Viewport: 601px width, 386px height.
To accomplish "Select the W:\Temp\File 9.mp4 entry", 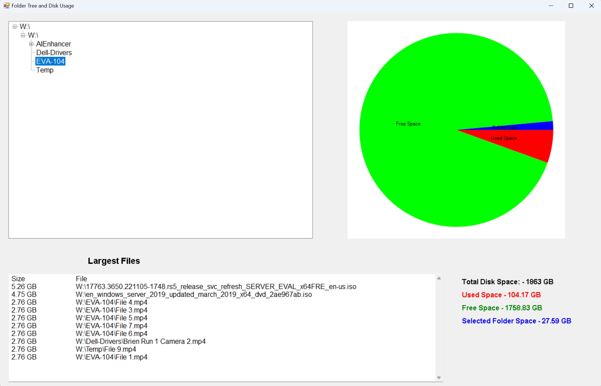I will coord(74,349).
